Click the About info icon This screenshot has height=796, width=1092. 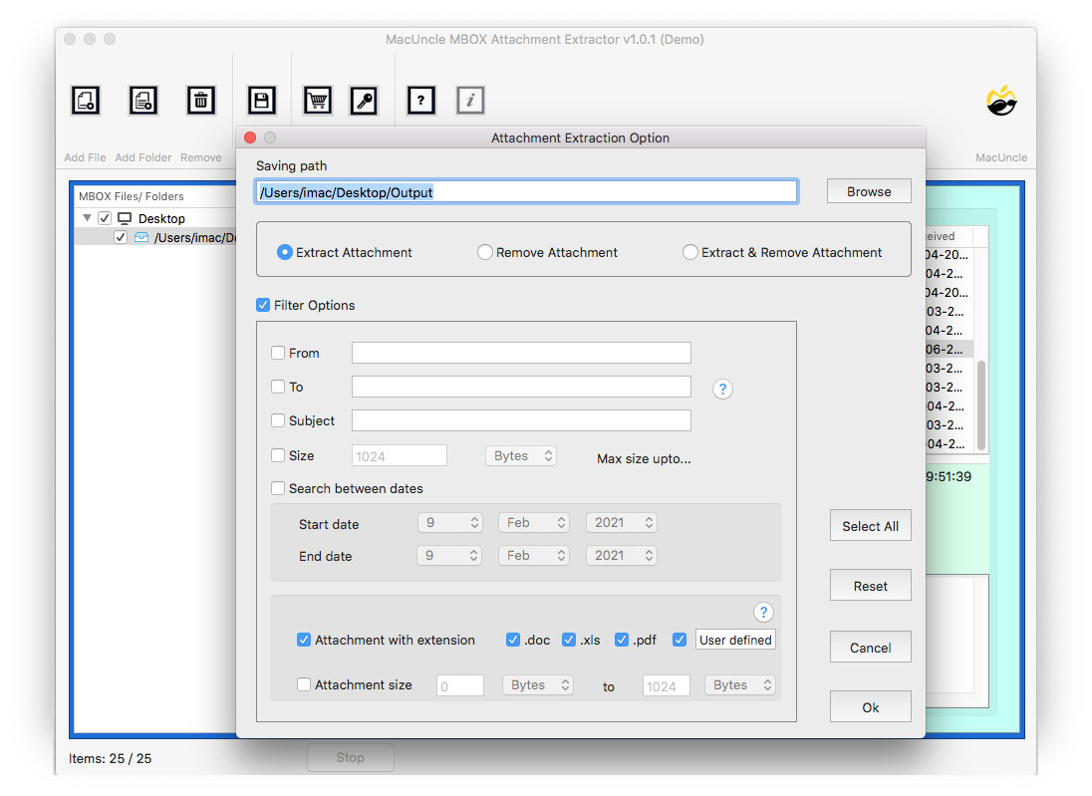pyautogui.click(x=469, y=100)
